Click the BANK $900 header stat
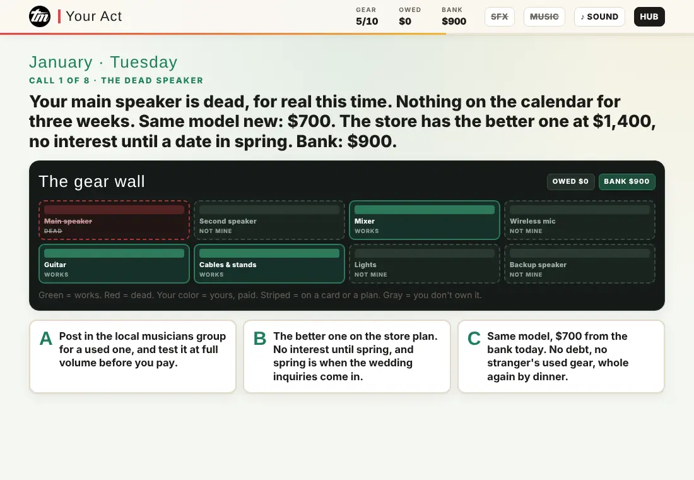This screenshot has height=480, width=694. pyautogui.click(x=454, y=16)
